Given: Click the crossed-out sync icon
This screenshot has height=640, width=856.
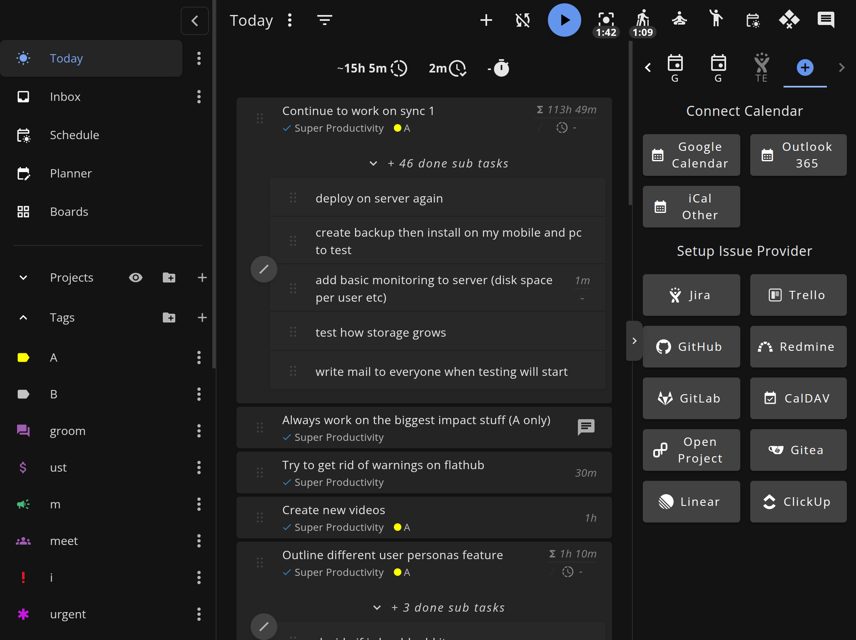Looking at the screenshot, I should [523, 20].
